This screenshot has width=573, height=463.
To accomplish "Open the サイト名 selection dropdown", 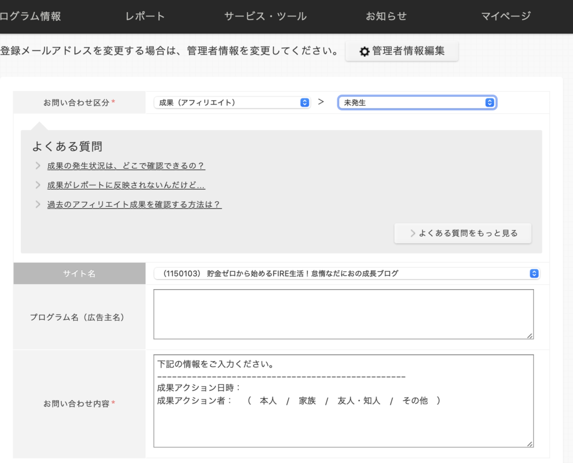I will pos(347,273).
